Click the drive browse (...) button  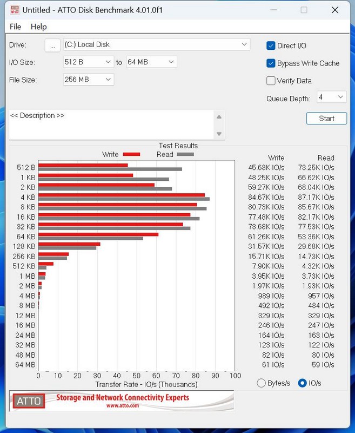52,45
